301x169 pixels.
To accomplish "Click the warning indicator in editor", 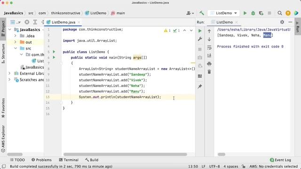I will pyautogui.click(x=167, y=31).
